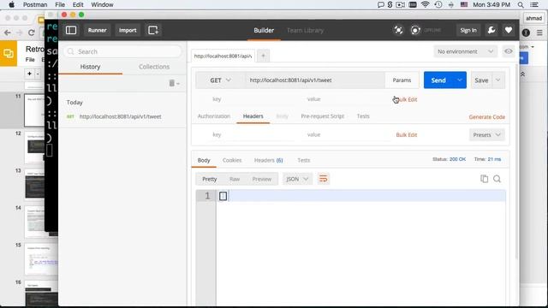This screenshot has width=548, height=308.
Task: Click the Import button
Action: (x=128, y=31)
